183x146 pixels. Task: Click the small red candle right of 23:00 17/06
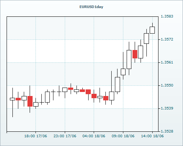71,89
